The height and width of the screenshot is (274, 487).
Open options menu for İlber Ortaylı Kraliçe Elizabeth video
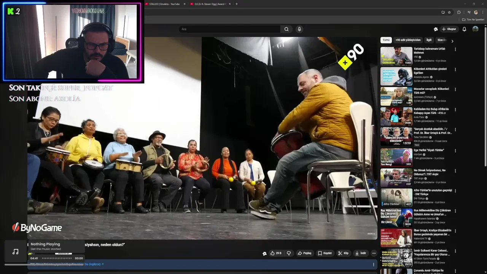pos(455,231)
